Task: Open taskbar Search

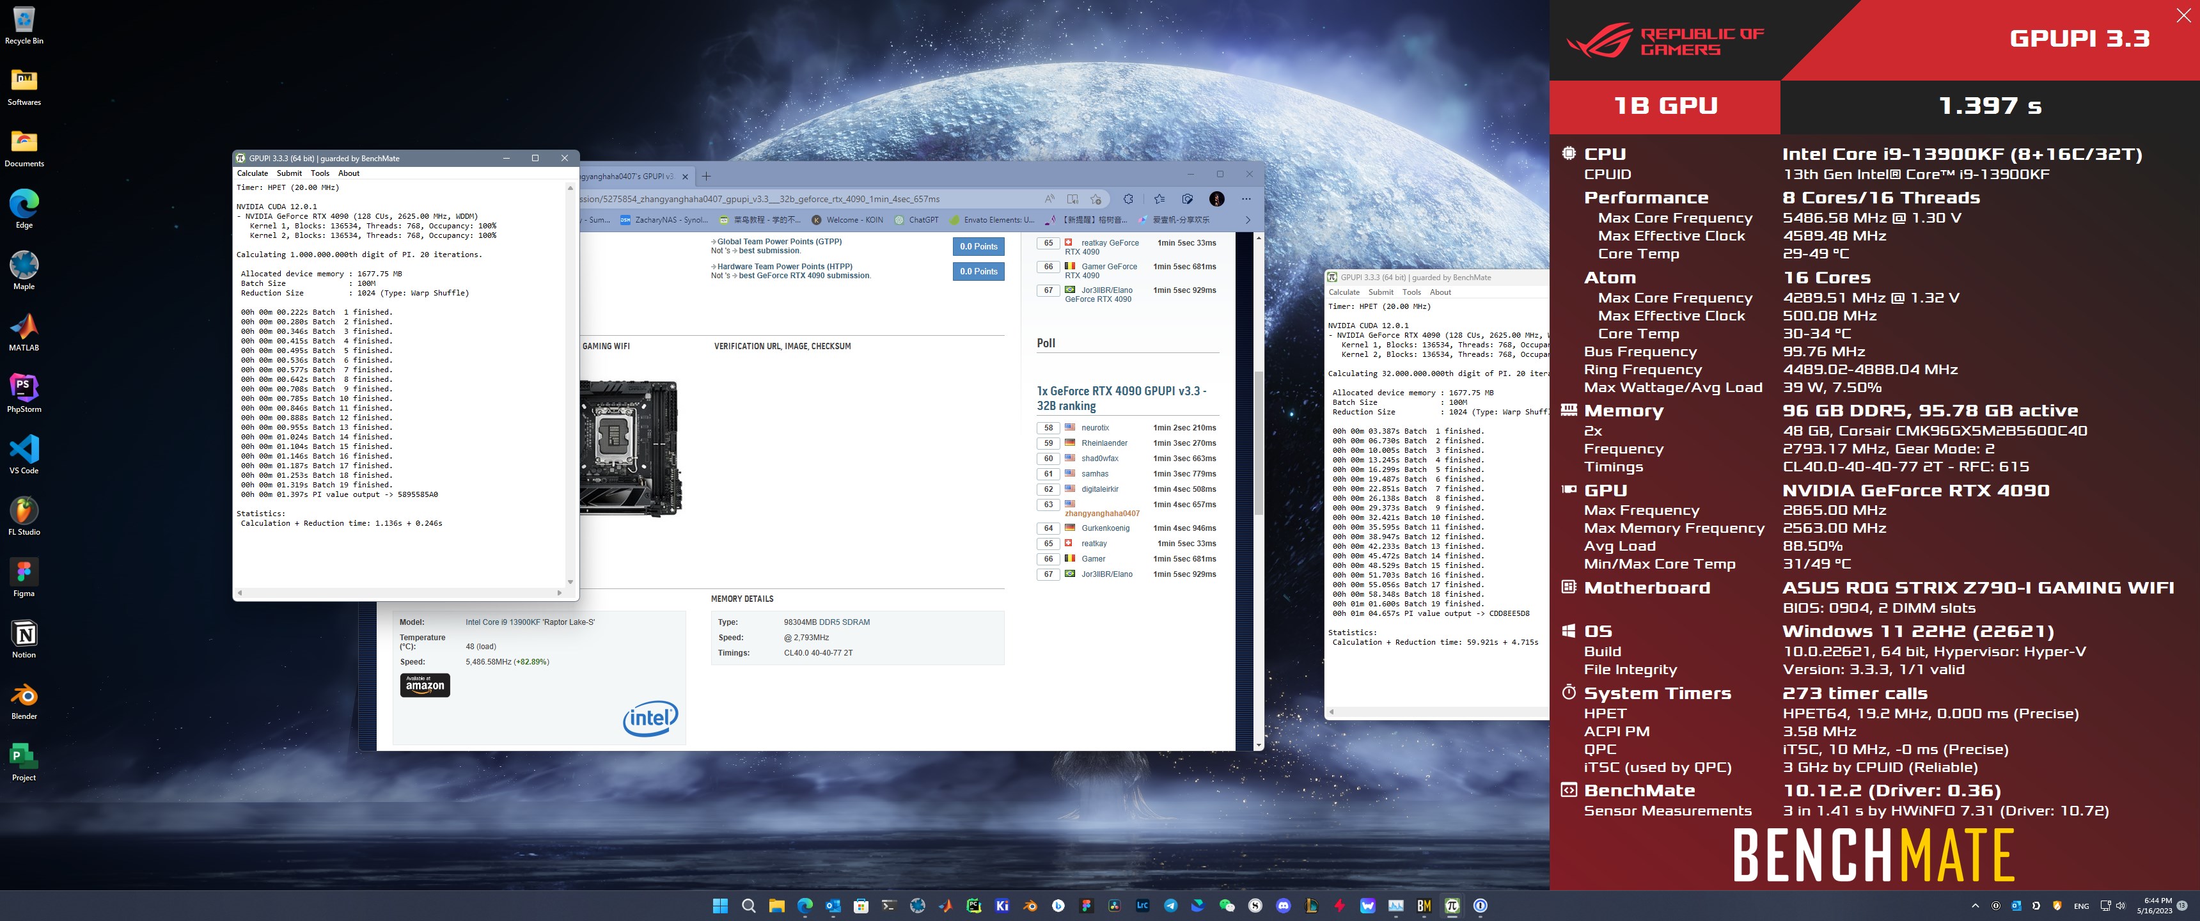Action: point(748,906)
